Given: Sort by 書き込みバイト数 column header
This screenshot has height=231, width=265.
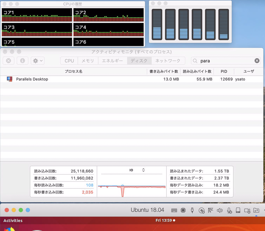Looking at the screenshot, I should pos(164,71).
